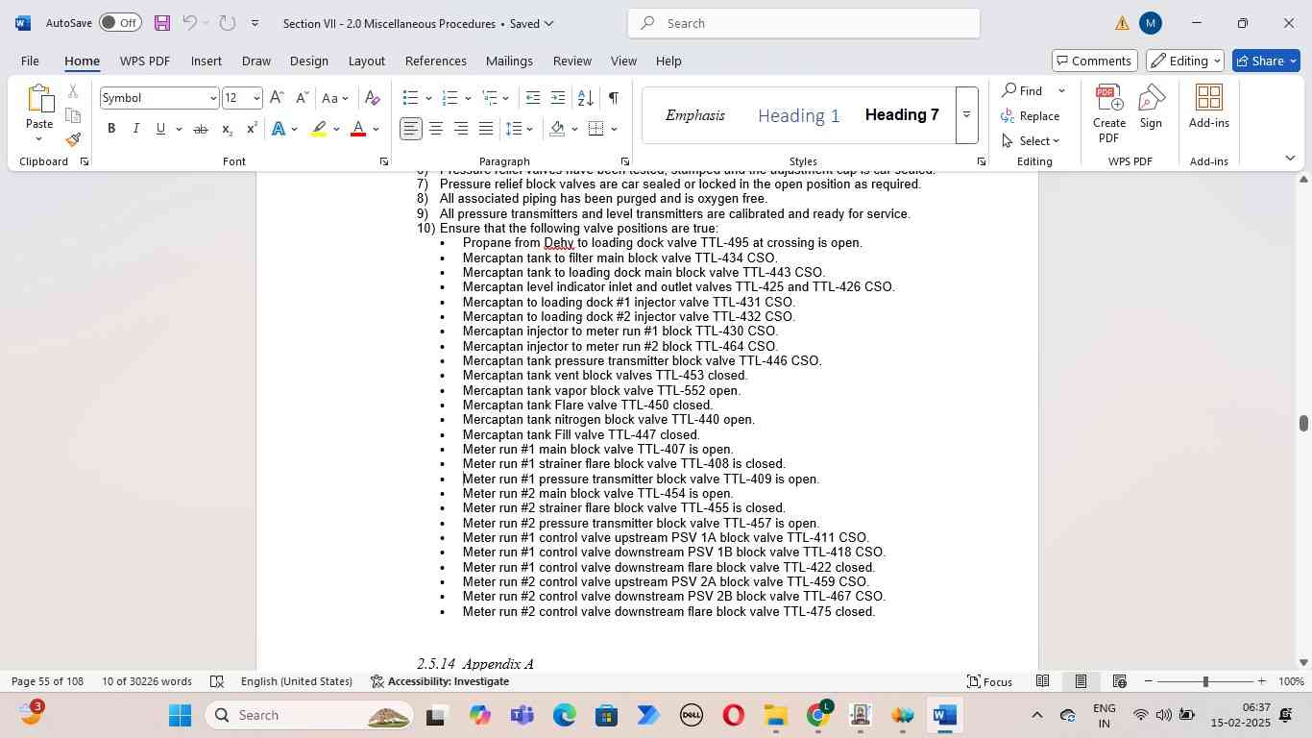This screenshot has width=1312, height=738.
Task: Apply strikethrough formatting
Action: pyautogui.click(x=201, y=129)
